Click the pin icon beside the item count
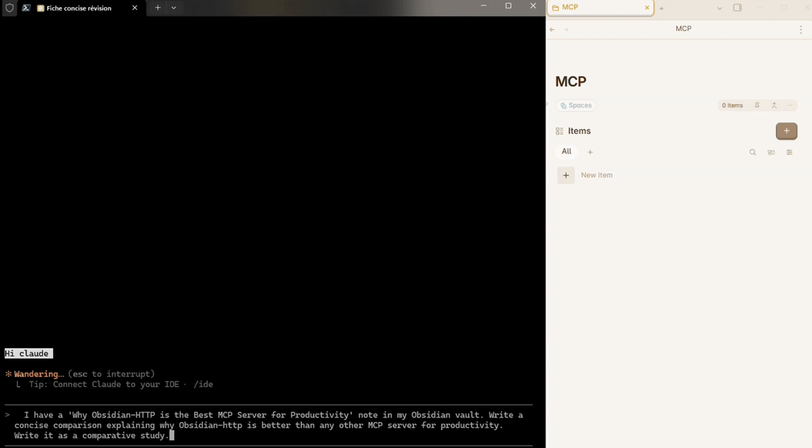The image size is (812, 448). coord(757,105)
